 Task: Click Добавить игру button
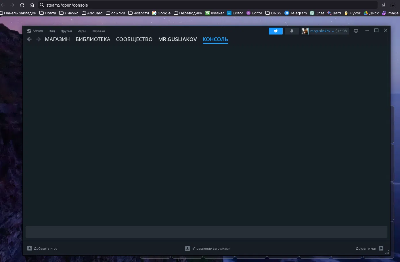point(42,248)
